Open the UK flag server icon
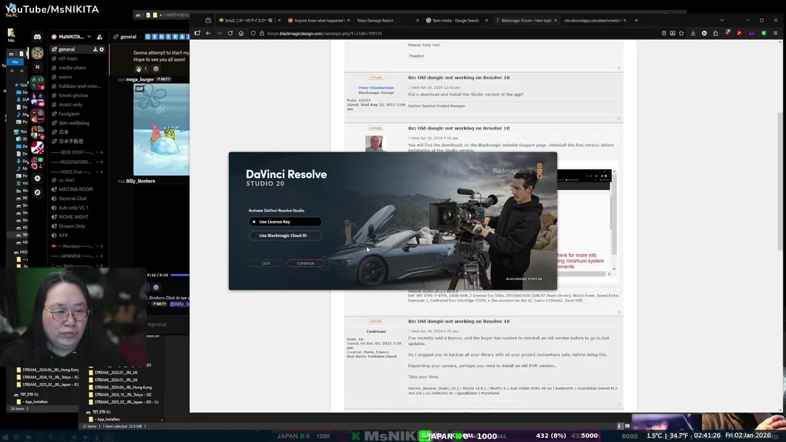 (x=37, y=148)
